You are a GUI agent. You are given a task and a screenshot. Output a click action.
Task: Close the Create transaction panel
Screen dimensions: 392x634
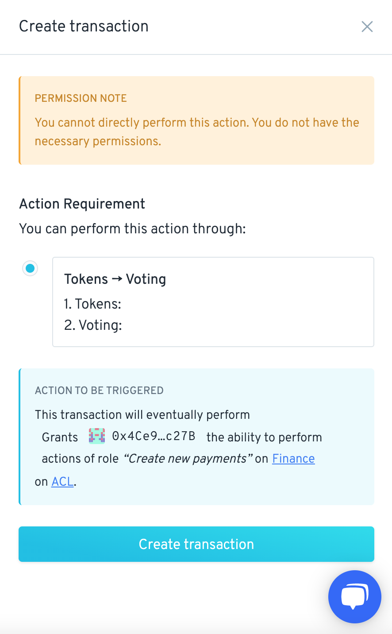pos(367,27)
